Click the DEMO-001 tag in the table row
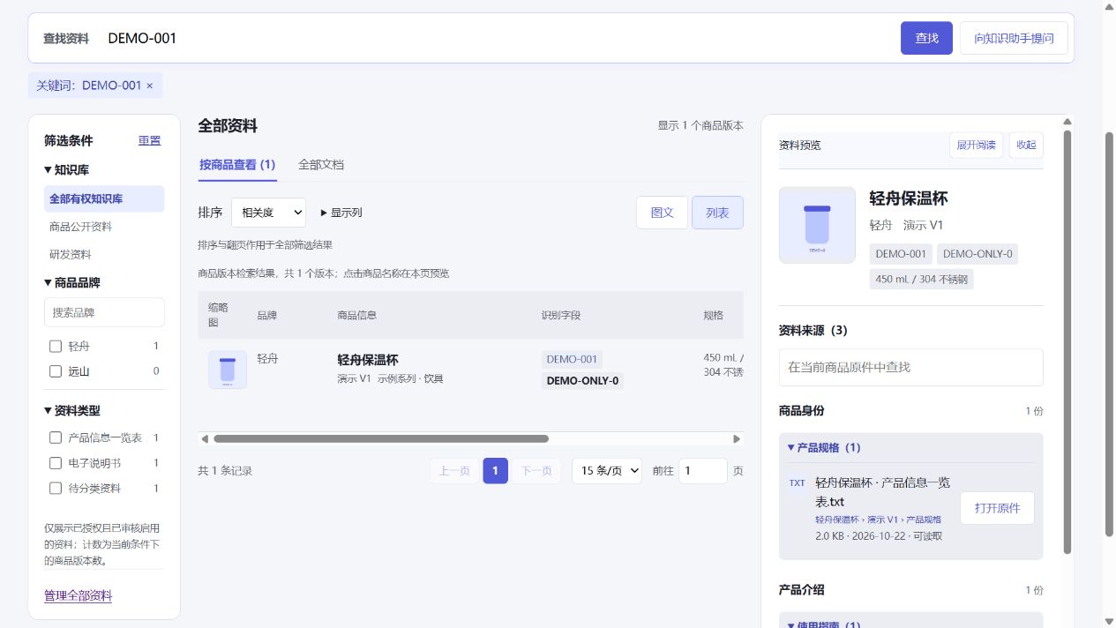This screenshot has width=1116, height=628. (x=572, y=359)
